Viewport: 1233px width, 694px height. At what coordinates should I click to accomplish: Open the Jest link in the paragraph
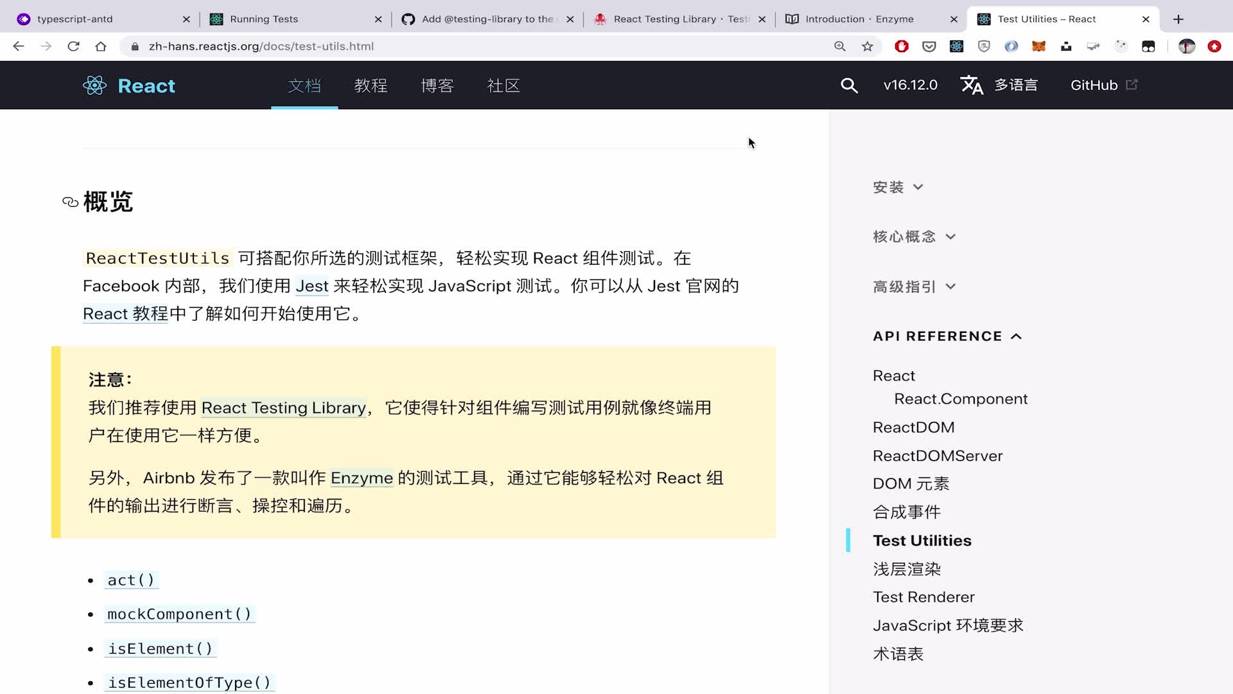pyautogui.click(x=311, y=285)
